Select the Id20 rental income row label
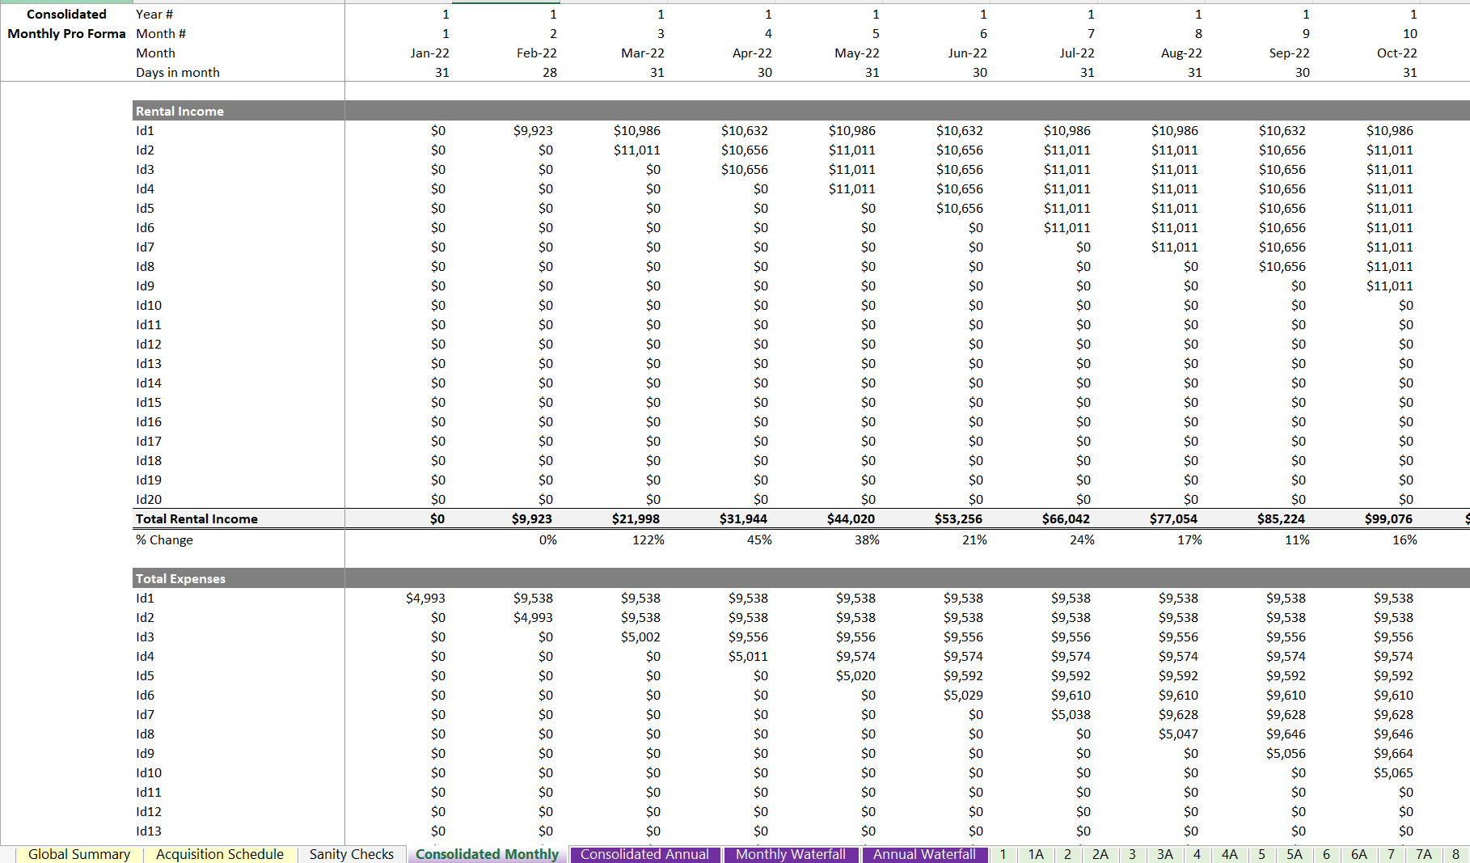Image resolution: width=1470 pixels, height=863 pixels. coord(149,500)
